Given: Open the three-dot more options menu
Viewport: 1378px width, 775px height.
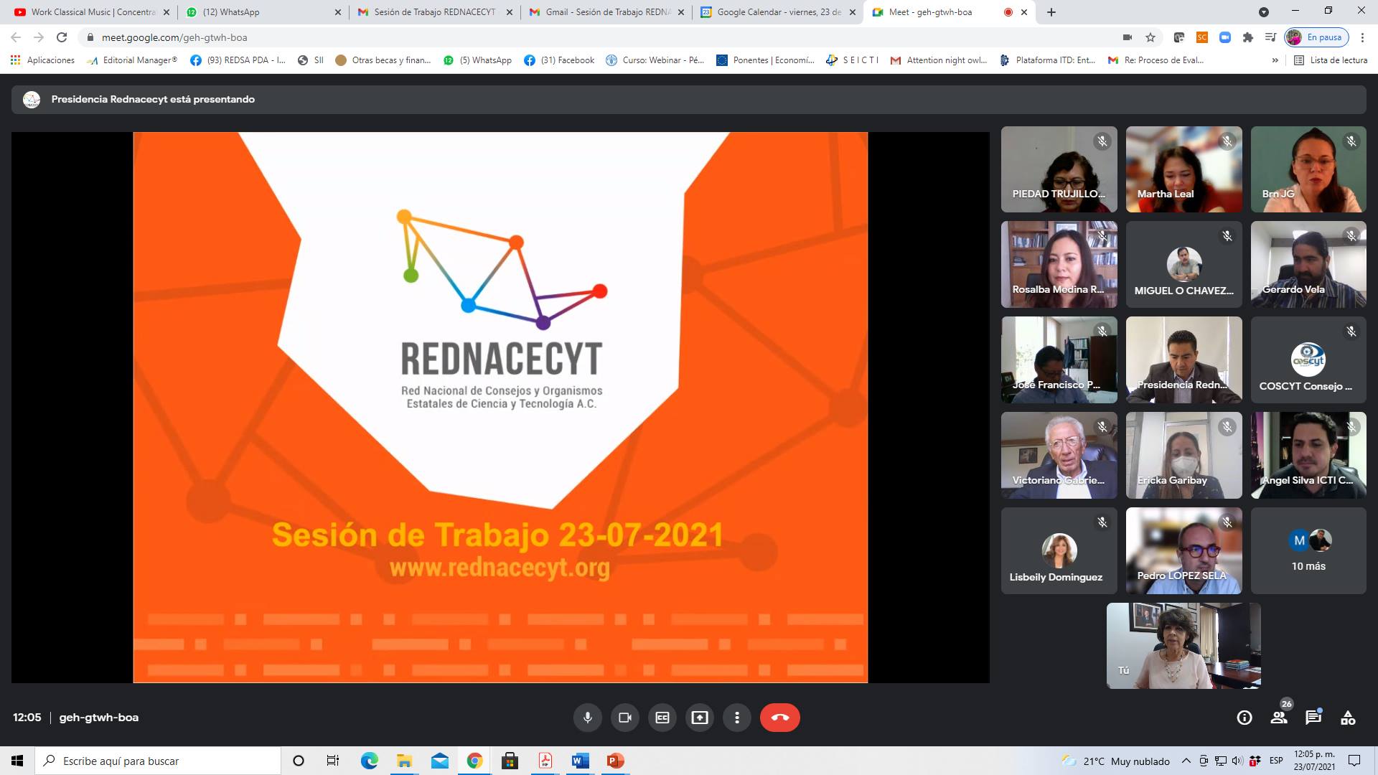Looking at the screenshot, I should [x=737, y=718].
